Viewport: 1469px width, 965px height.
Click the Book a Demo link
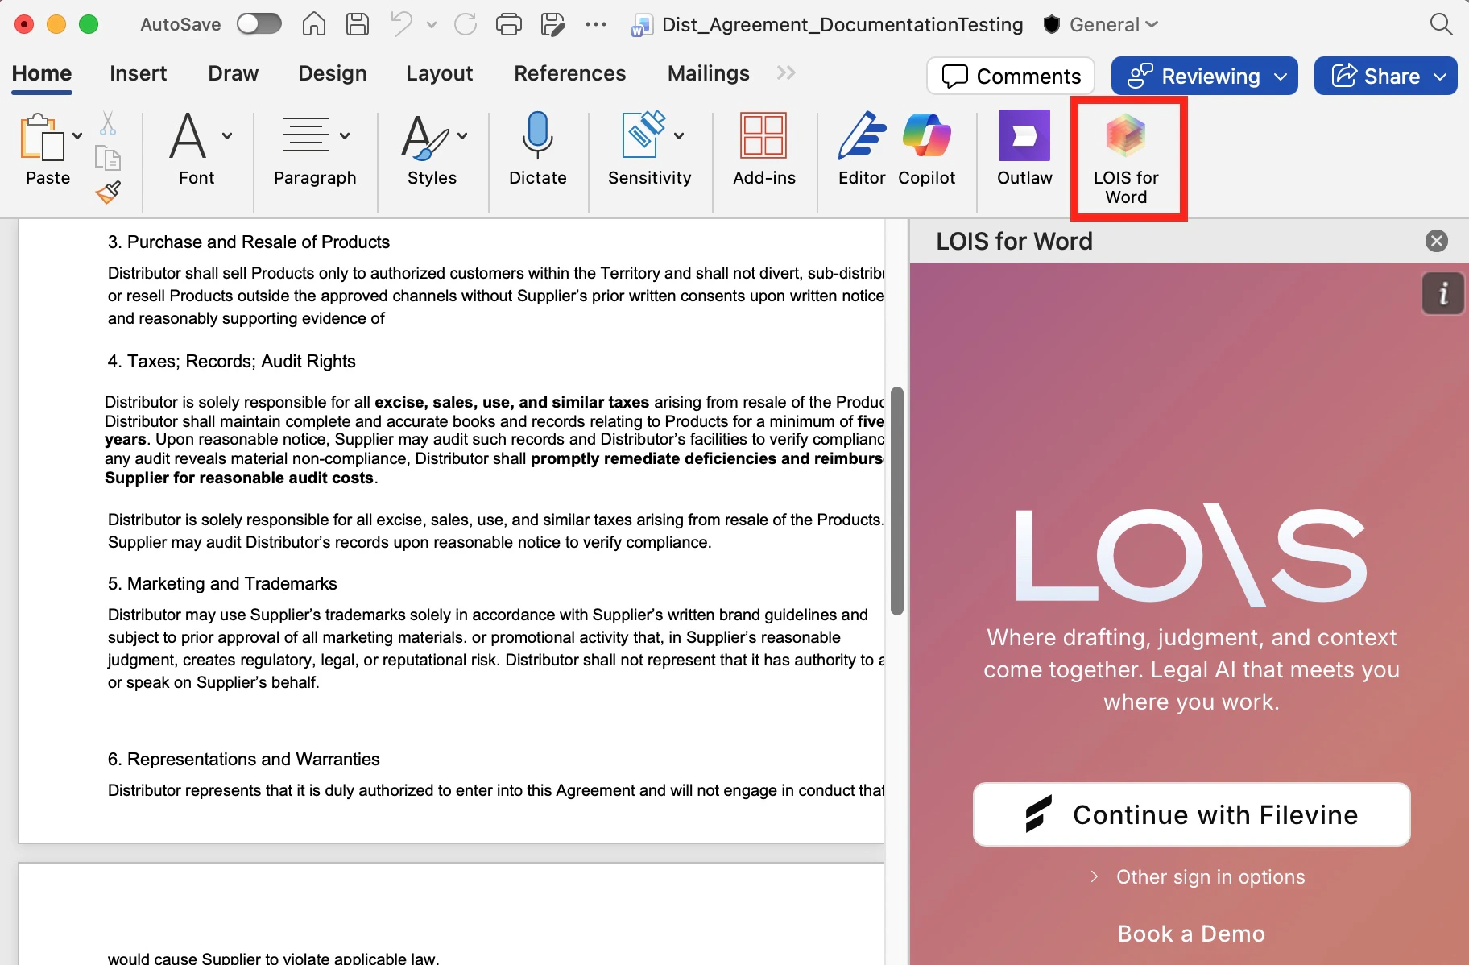pos(1192,934)
